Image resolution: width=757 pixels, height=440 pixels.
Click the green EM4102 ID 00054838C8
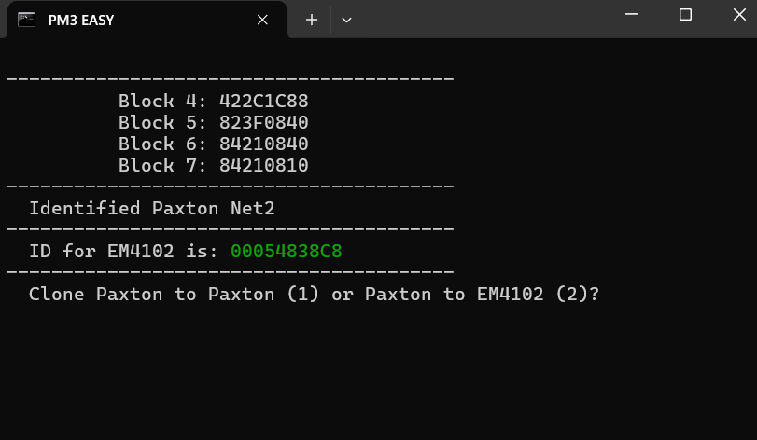pos(287,251)
